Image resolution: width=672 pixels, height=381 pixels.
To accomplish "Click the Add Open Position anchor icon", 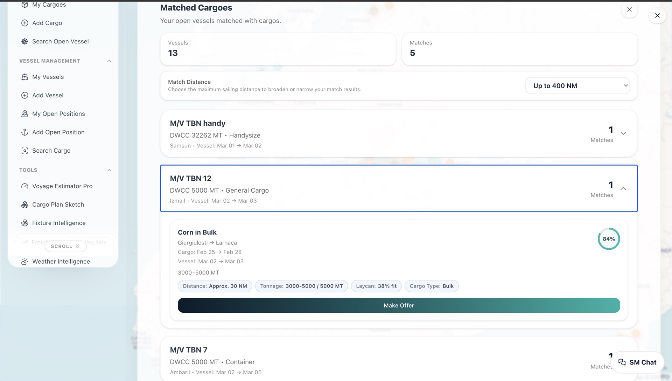I will tap(24, 132).
